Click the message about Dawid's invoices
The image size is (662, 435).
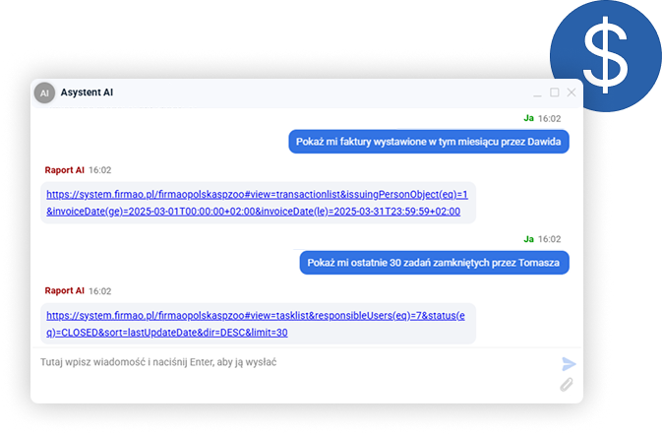coord(429,142)
